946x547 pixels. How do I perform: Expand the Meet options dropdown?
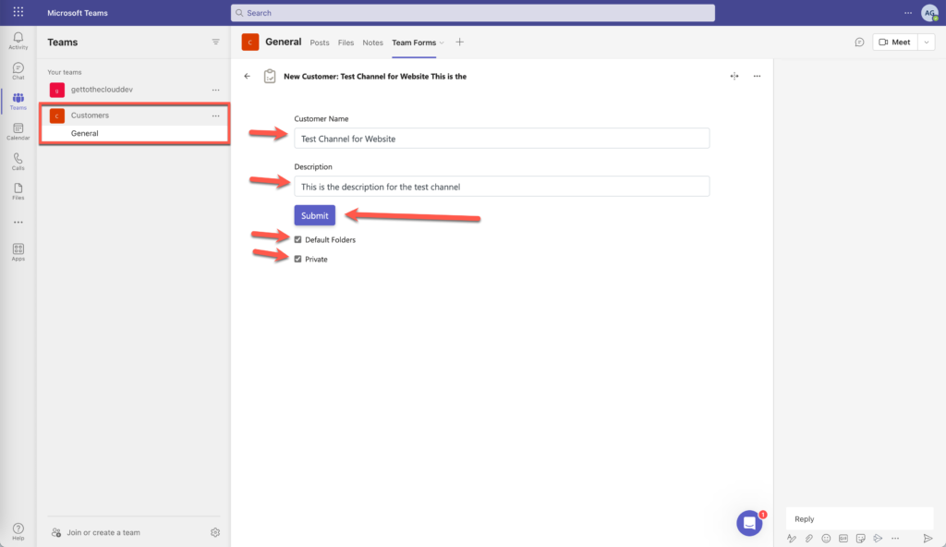[x=927, y=43]
